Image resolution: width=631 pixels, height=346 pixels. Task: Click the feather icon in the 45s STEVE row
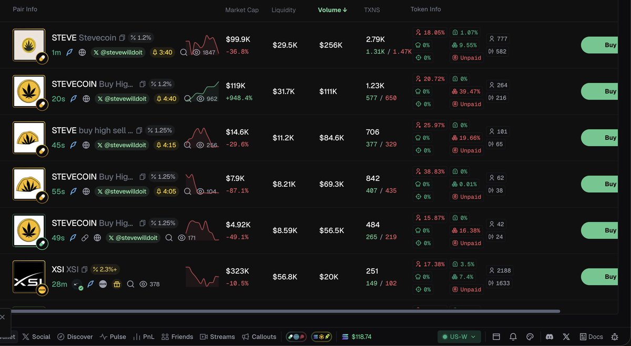[74, 145]
